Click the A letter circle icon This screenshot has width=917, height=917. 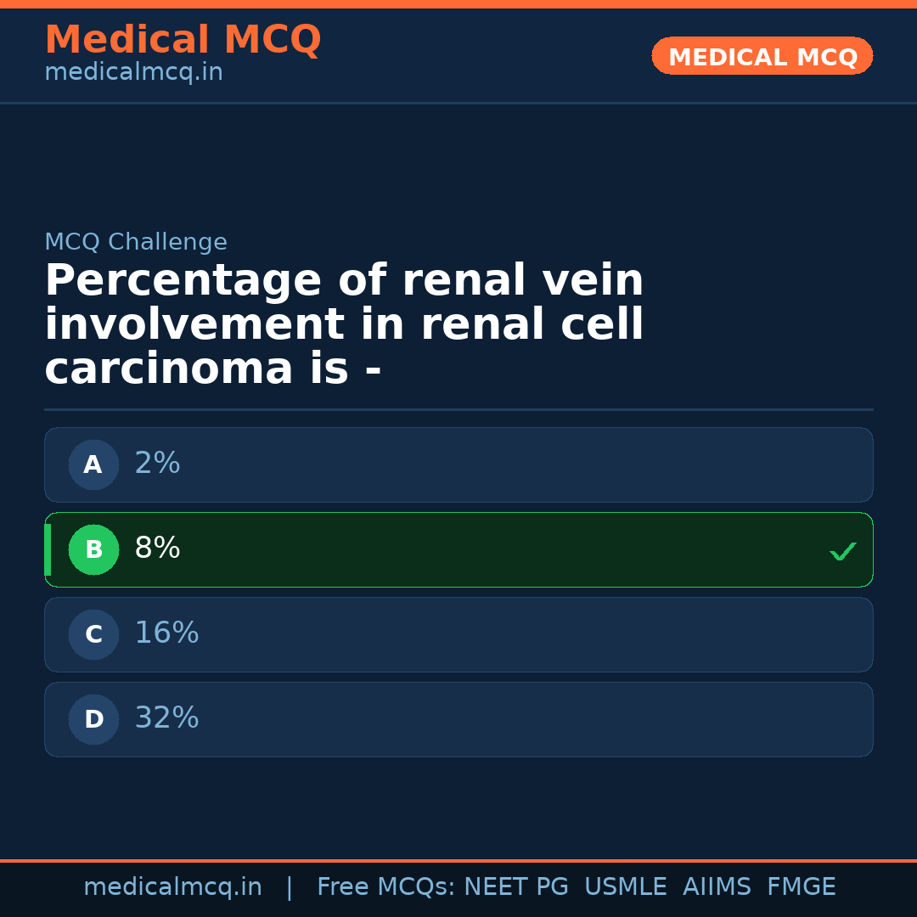pos(93,464)
